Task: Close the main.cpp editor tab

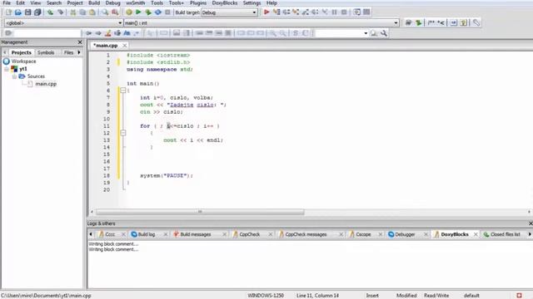Action: [x=125, y=46]
